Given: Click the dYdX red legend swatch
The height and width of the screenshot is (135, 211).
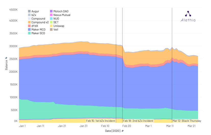Looking at the screenshot, I should pos(29,26).
